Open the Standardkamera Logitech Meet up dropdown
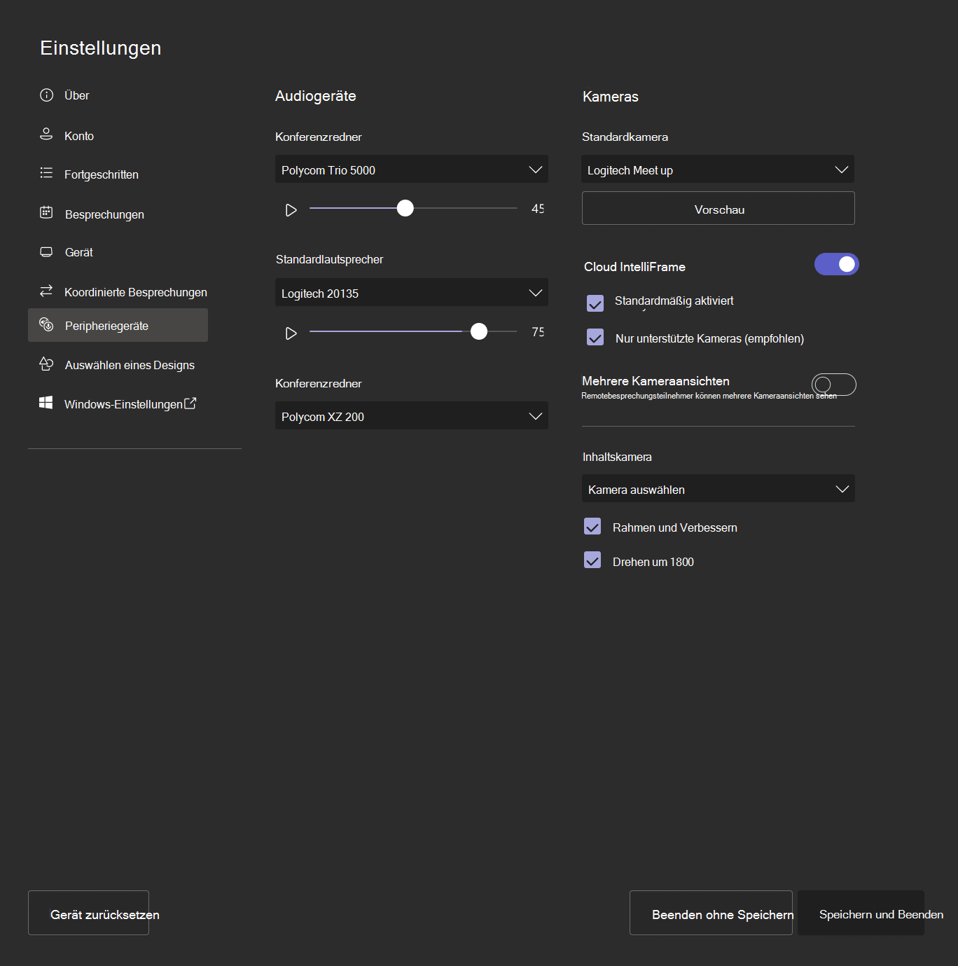Image resolution: width=958 pixels, height=966 pixels. click(x=718, y=169)
